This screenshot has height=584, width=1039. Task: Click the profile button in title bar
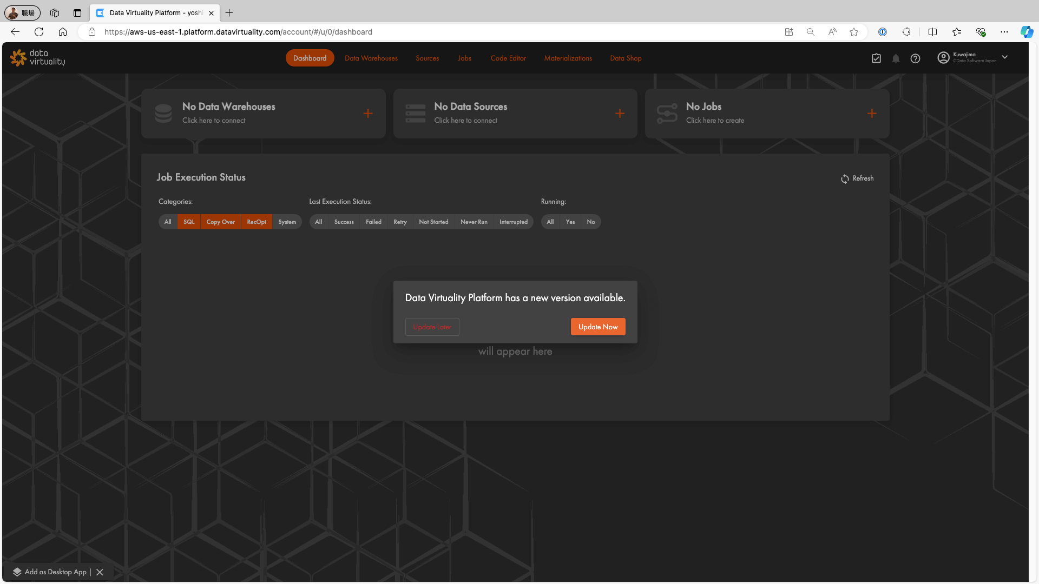click(23, 12)
